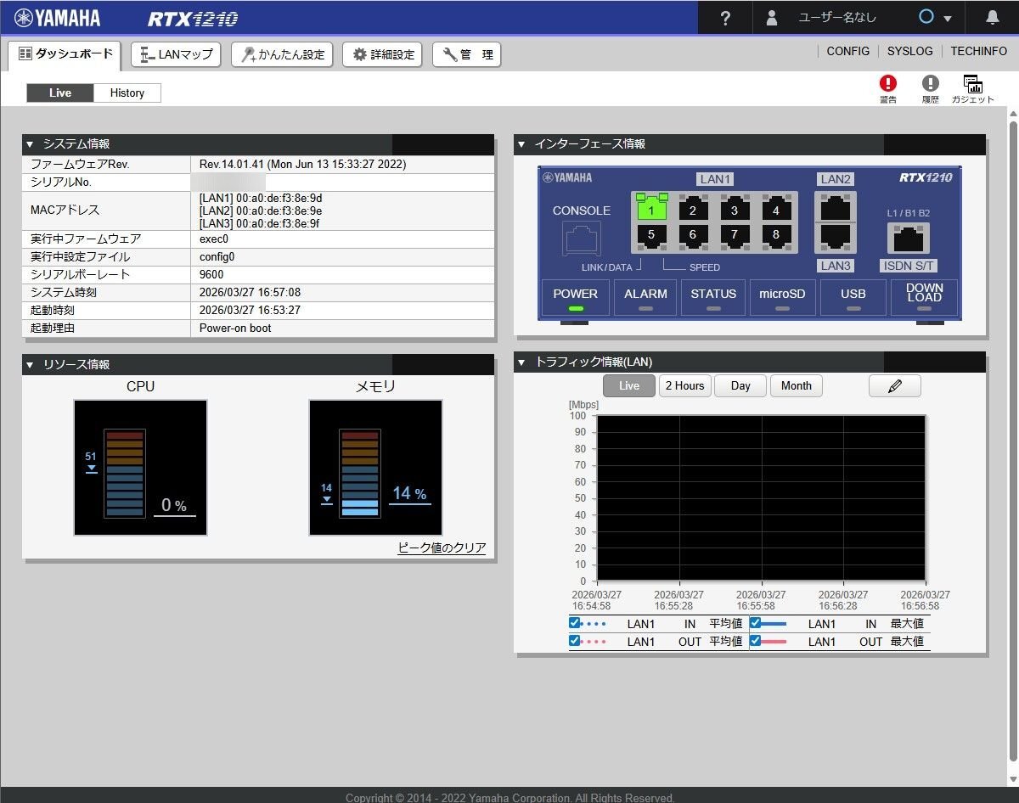Viewport: 1019px width, 803px height.
Task: Click the 9600 serial baud rate value
Action: tap(211, 274)
